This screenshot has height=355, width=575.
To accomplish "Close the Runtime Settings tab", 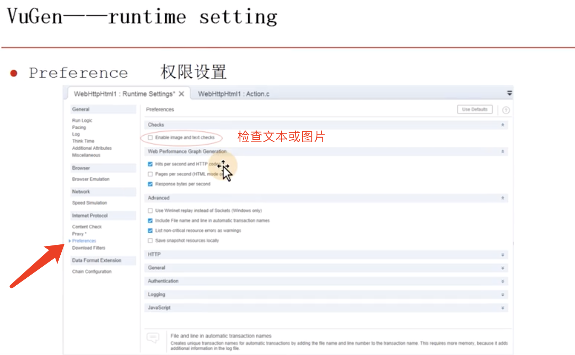I will [x=181, y=94].
